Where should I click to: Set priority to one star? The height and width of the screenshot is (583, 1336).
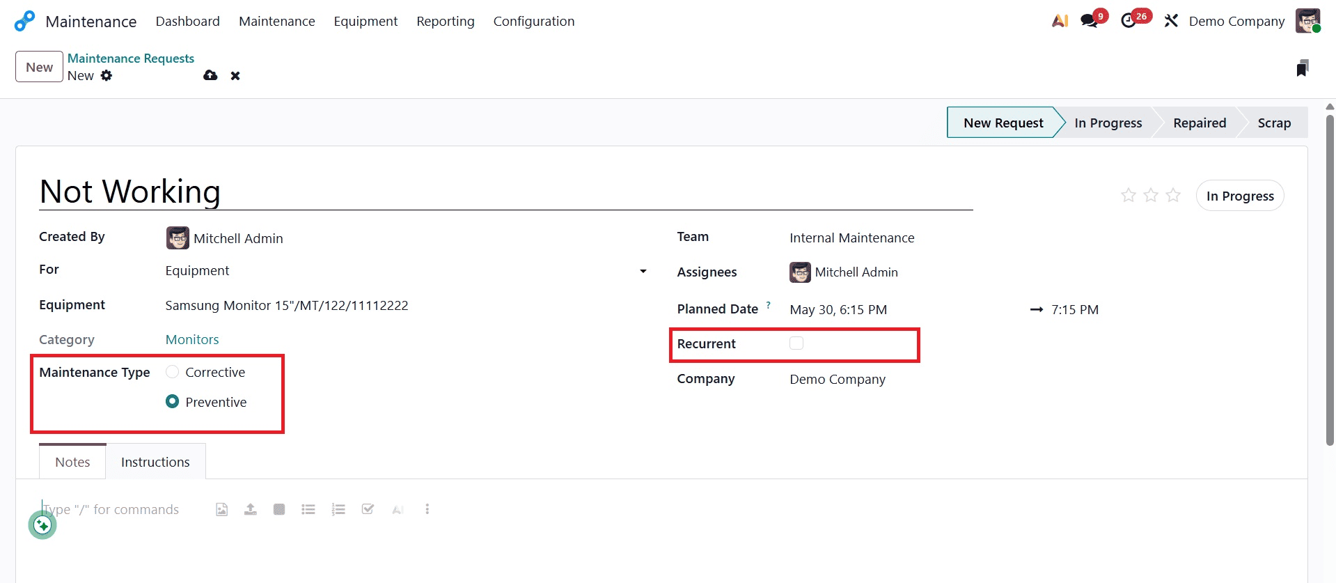tap(1129, 195)
